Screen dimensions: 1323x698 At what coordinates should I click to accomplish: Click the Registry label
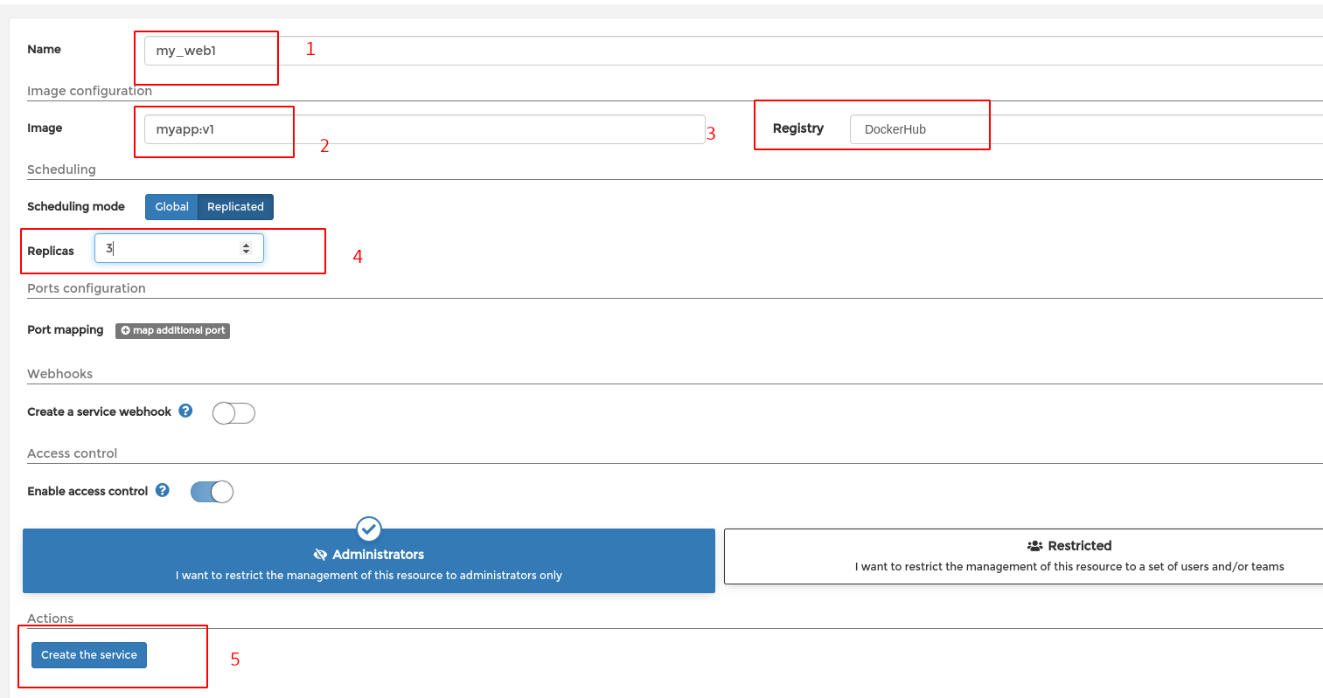click(798, 128)
